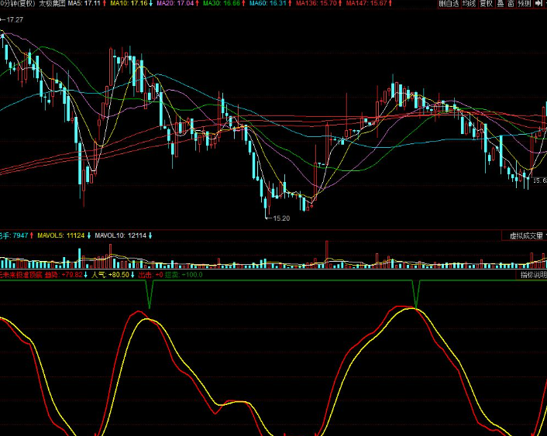Open the 复权 adjustment button
This screenshot has height=436, width=547.
tap(486, 4)
